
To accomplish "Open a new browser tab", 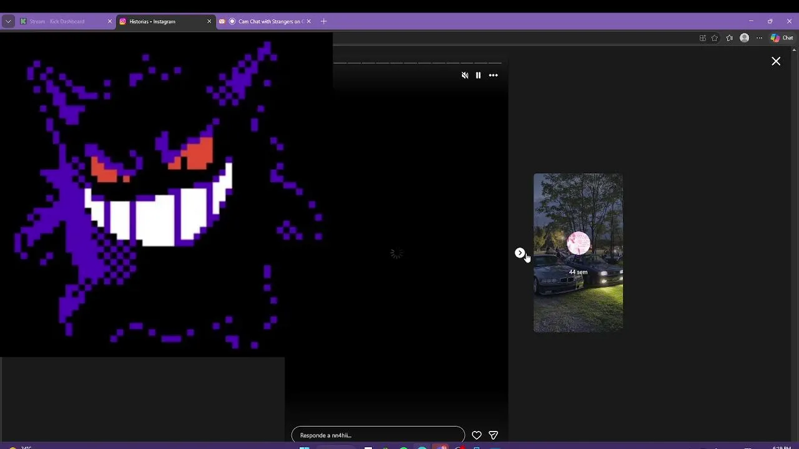I will click(x=323, y=21).
